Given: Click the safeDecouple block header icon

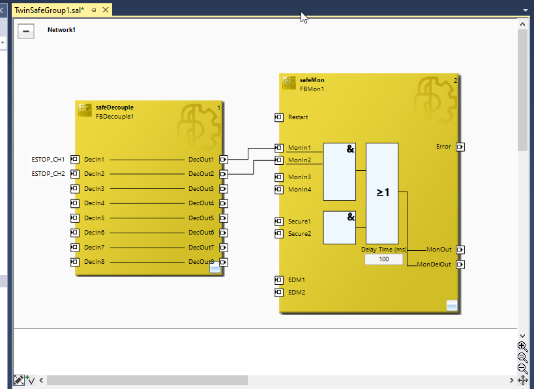Looking at the screenshot, I should coord(85,110).
